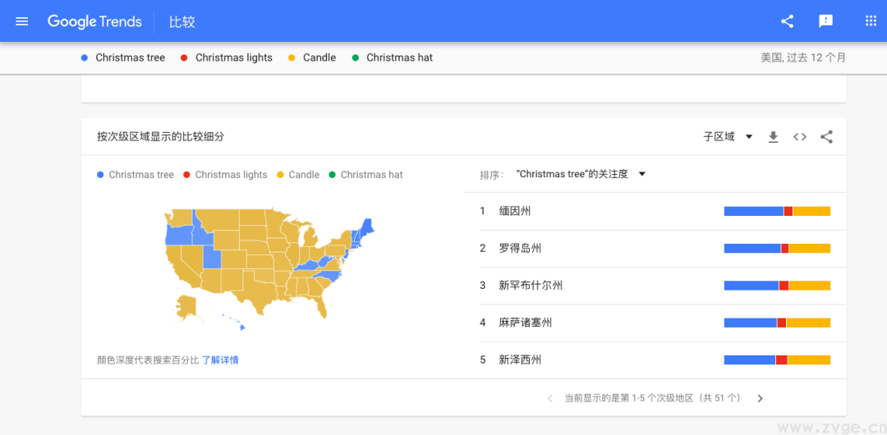Screen dimensions: 887x435
Task: Select 麻萨诸塞州 in the ranking list
Action: pyautogui.click(x=525, y=323)
